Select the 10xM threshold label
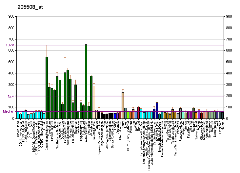Screen dimensions: 240x173 point(10,45)
